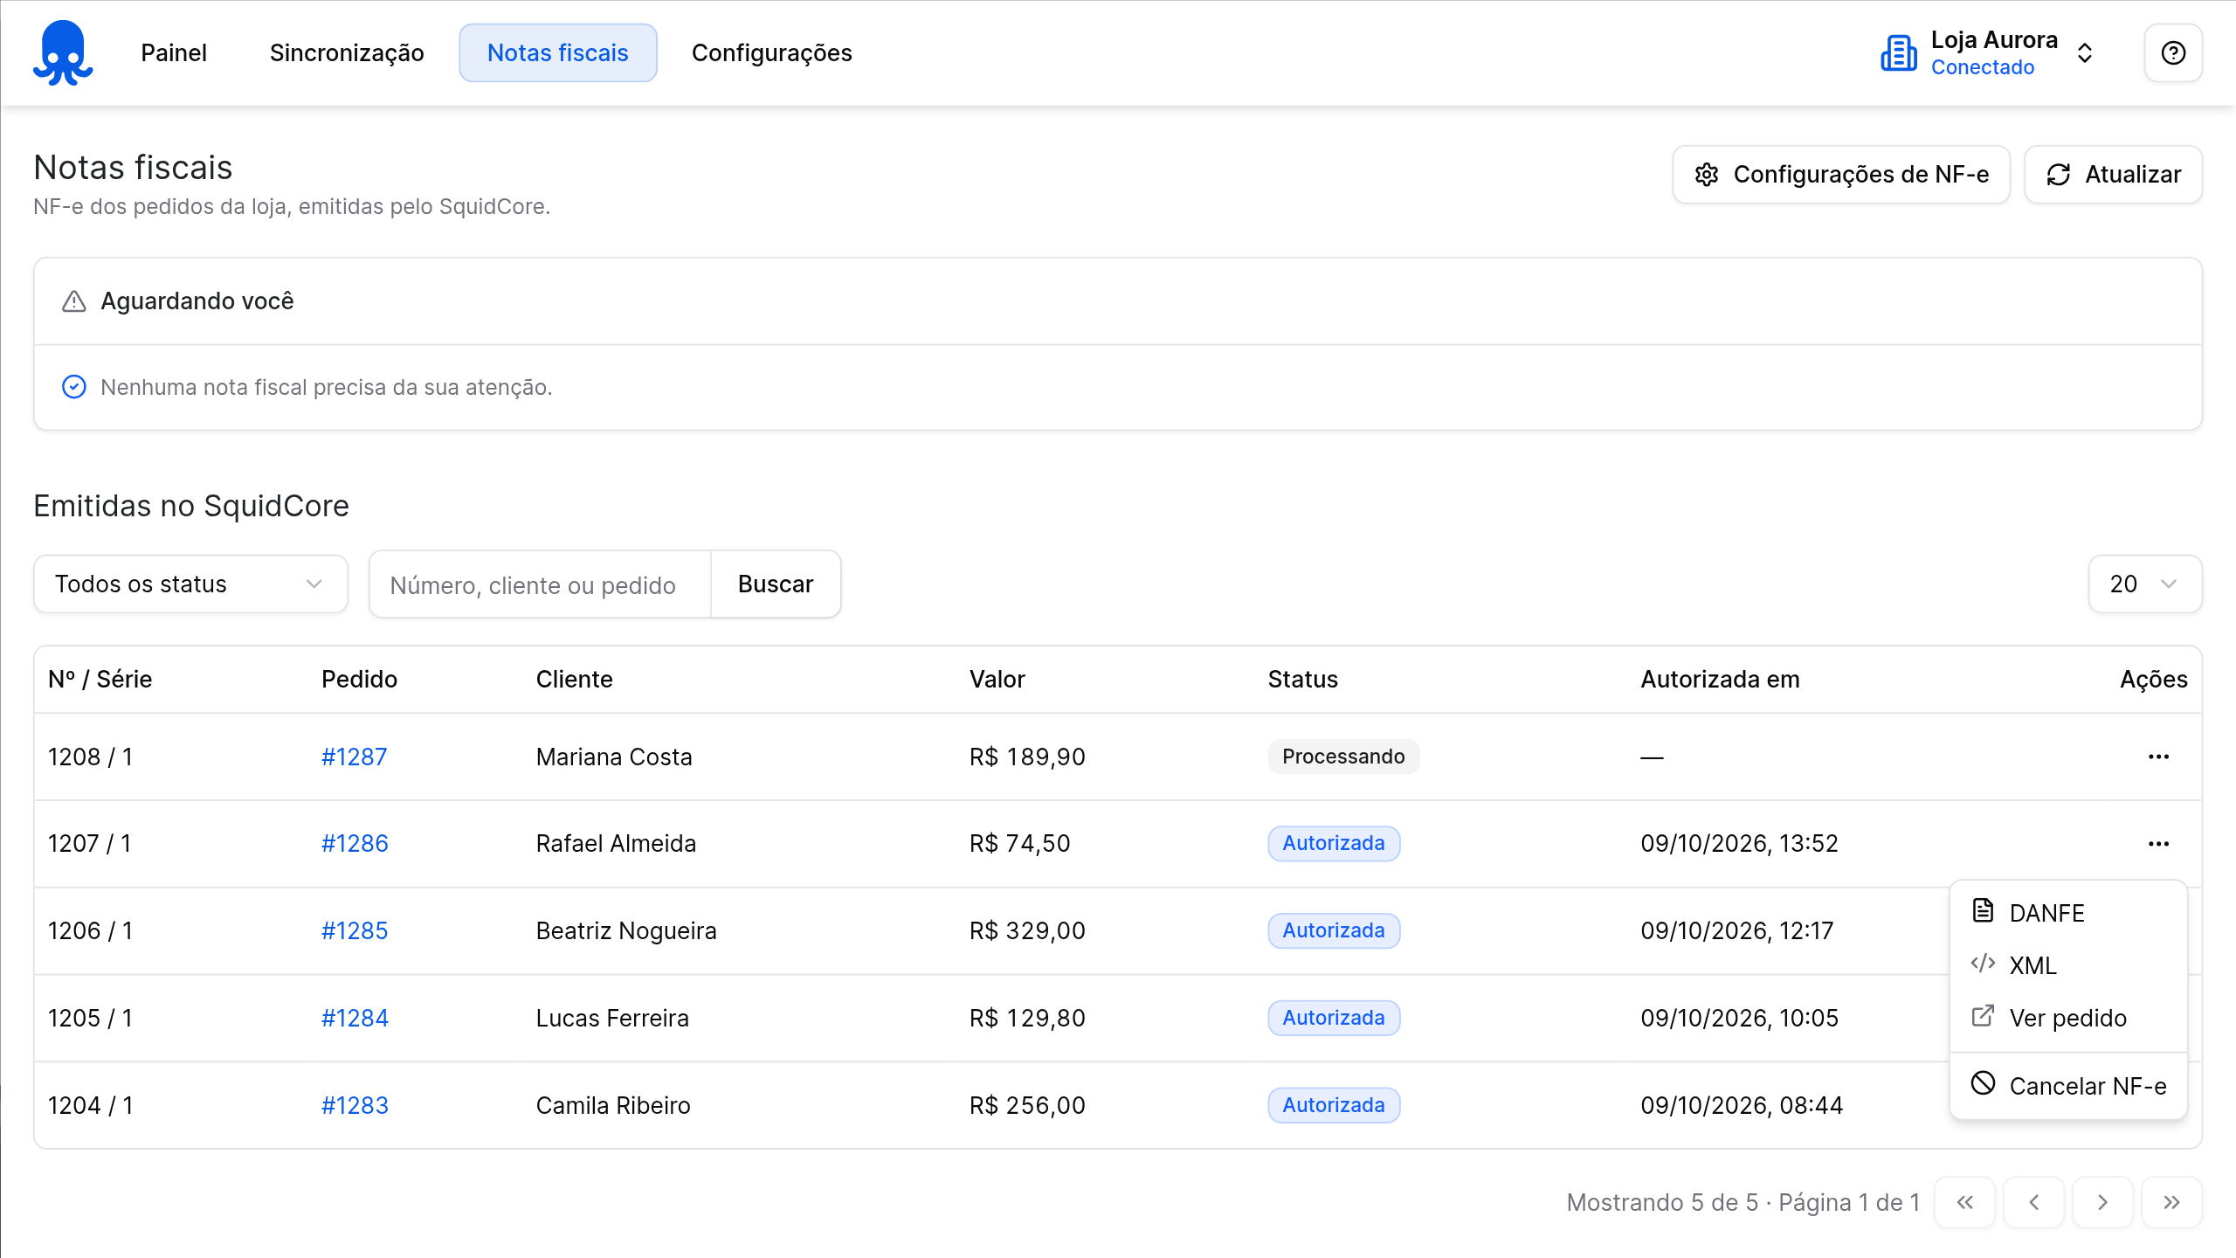Click the DANFE document icon in menu
The height and width of the screenshot is (1258, 2236).
1983,910
